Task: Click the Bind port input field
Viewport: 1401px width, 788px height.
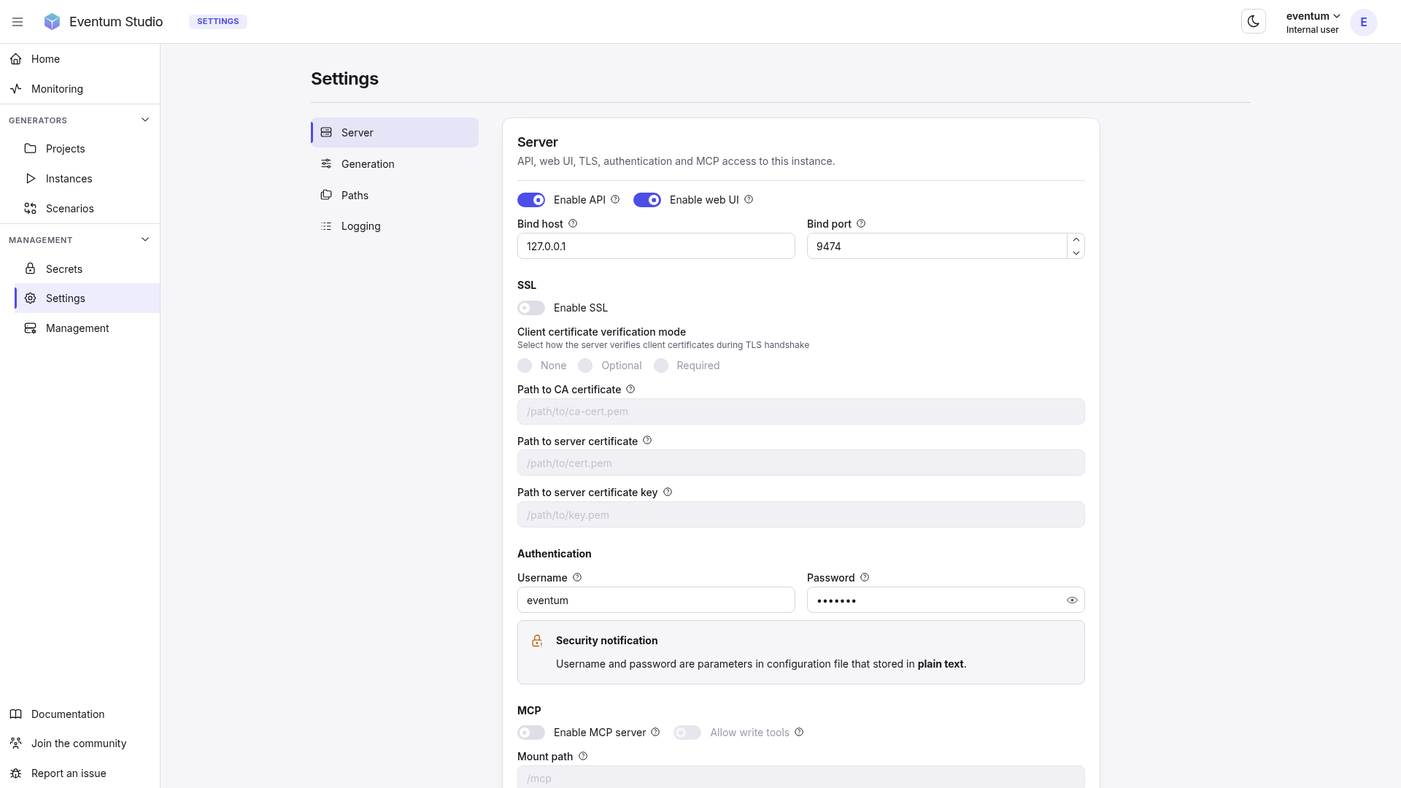Action: pos(937,246)
